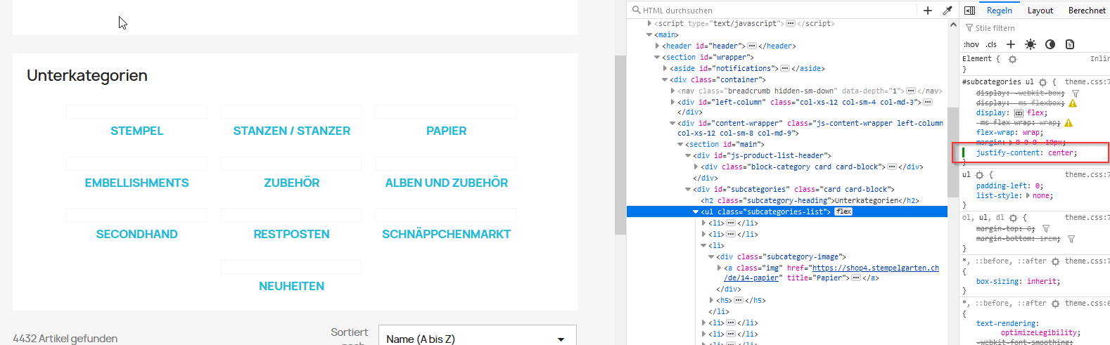Expand ellipsis badge in header element

tap(751, 46)
